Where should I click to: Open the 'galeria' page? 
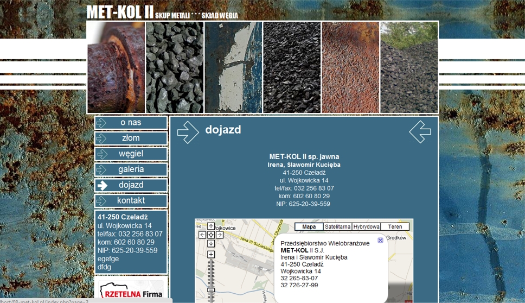point(131,169)
